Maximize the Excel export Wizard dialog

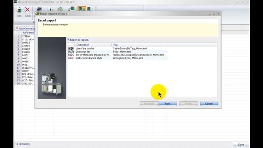tap(214, 14)
